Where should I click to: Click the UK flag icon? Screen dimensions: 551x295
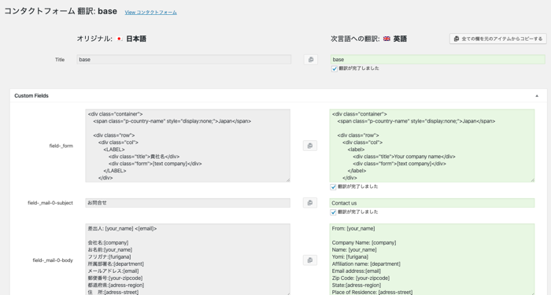[386, 39]
